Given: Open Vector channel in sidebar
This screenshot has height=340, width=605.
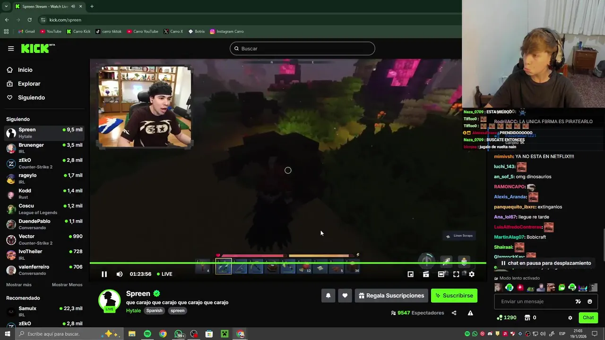Looking at the screenshot, I should 44,239.
